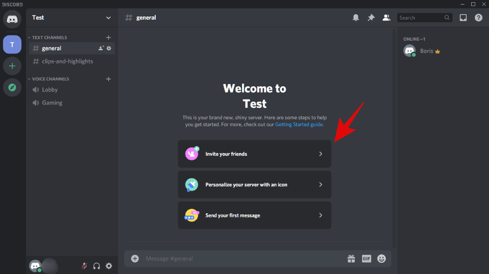Open notification settings bell icon

click(356, 17)
